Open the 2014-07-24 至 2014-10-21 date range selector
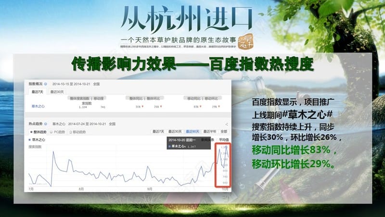385x217 pixels. (87, 124)
